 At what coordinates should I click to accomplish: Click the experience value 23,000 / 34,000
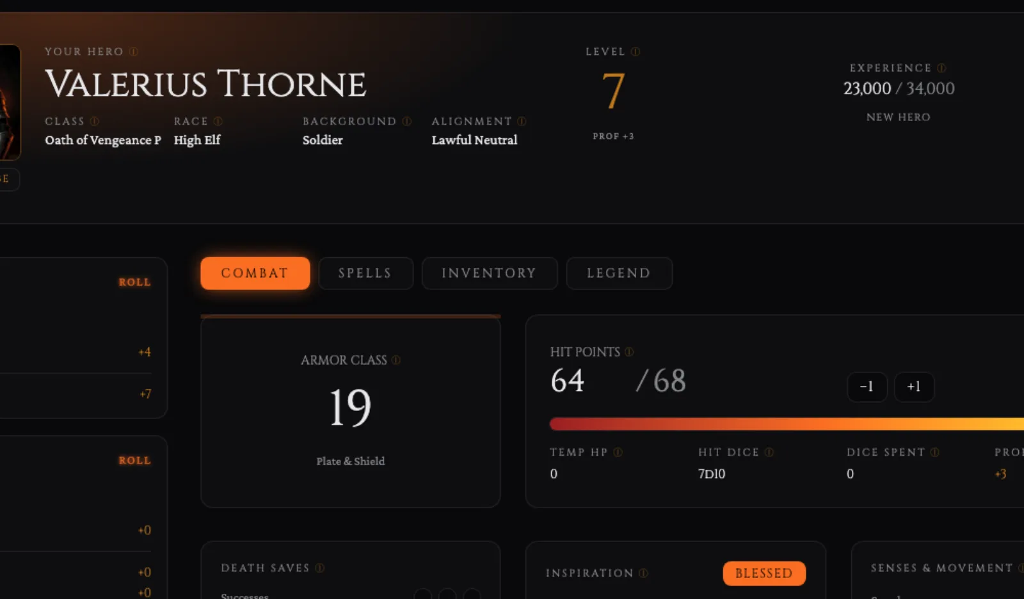[899, 88]
